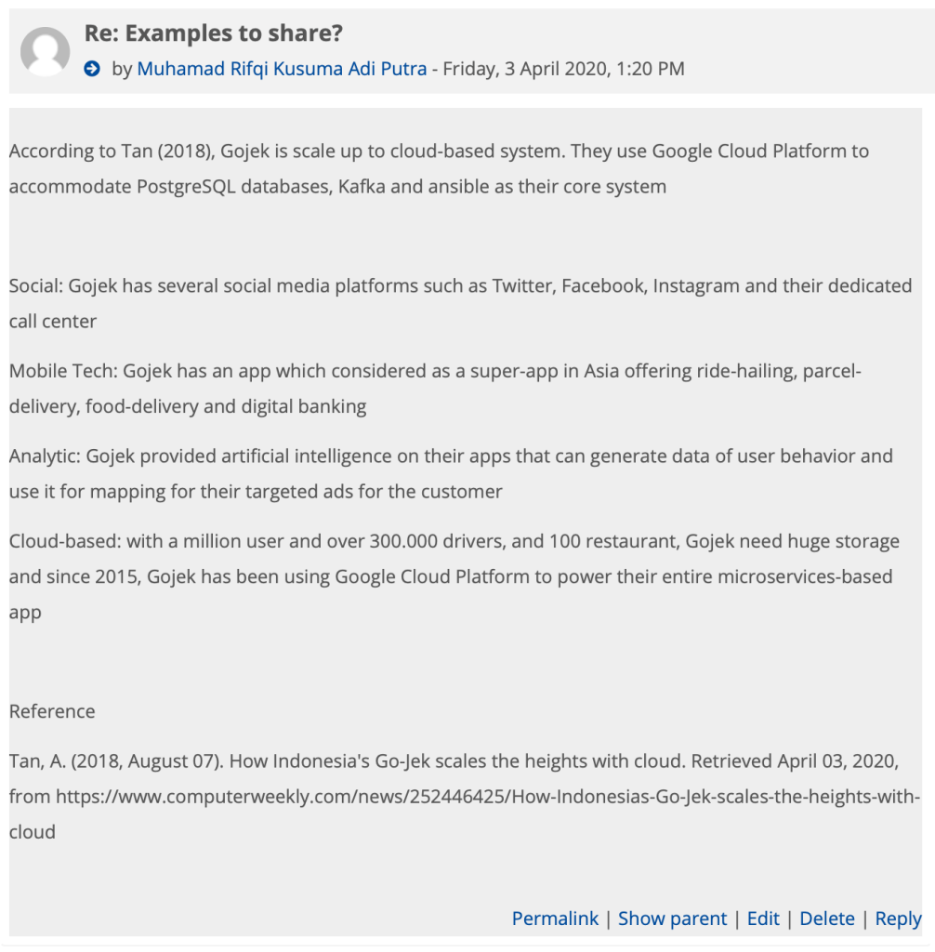
Task: Show parent of this forum post
Action: point(672,919)
